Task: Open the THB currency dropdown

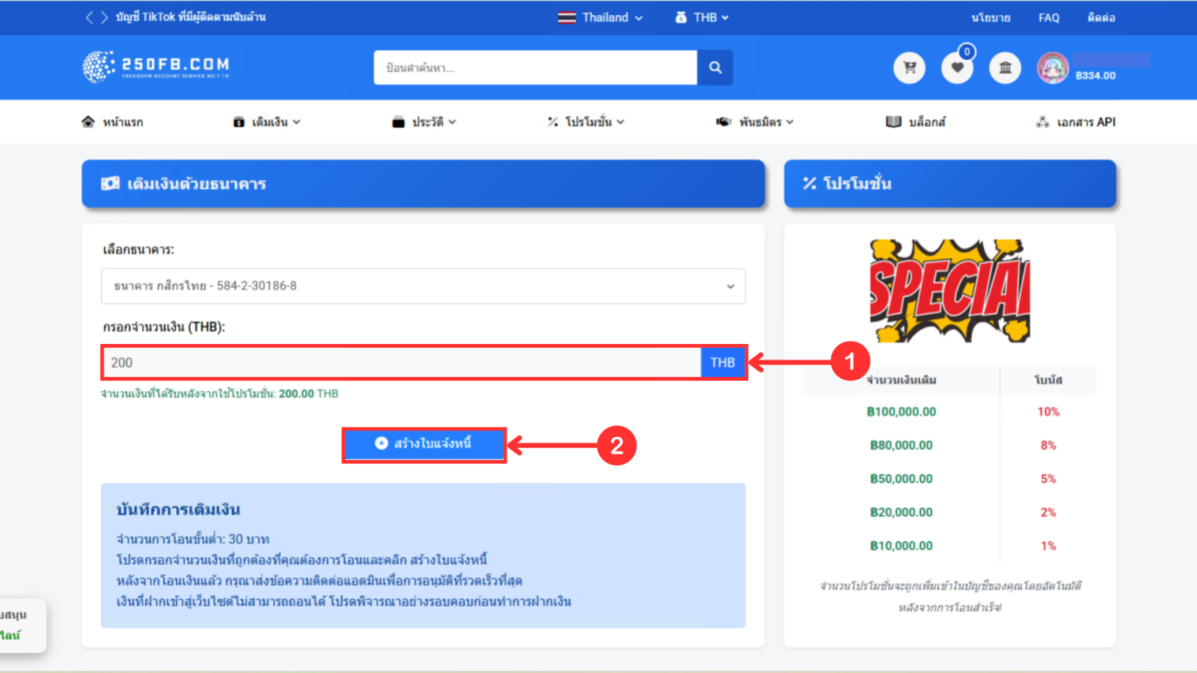Action: [702, 17]
